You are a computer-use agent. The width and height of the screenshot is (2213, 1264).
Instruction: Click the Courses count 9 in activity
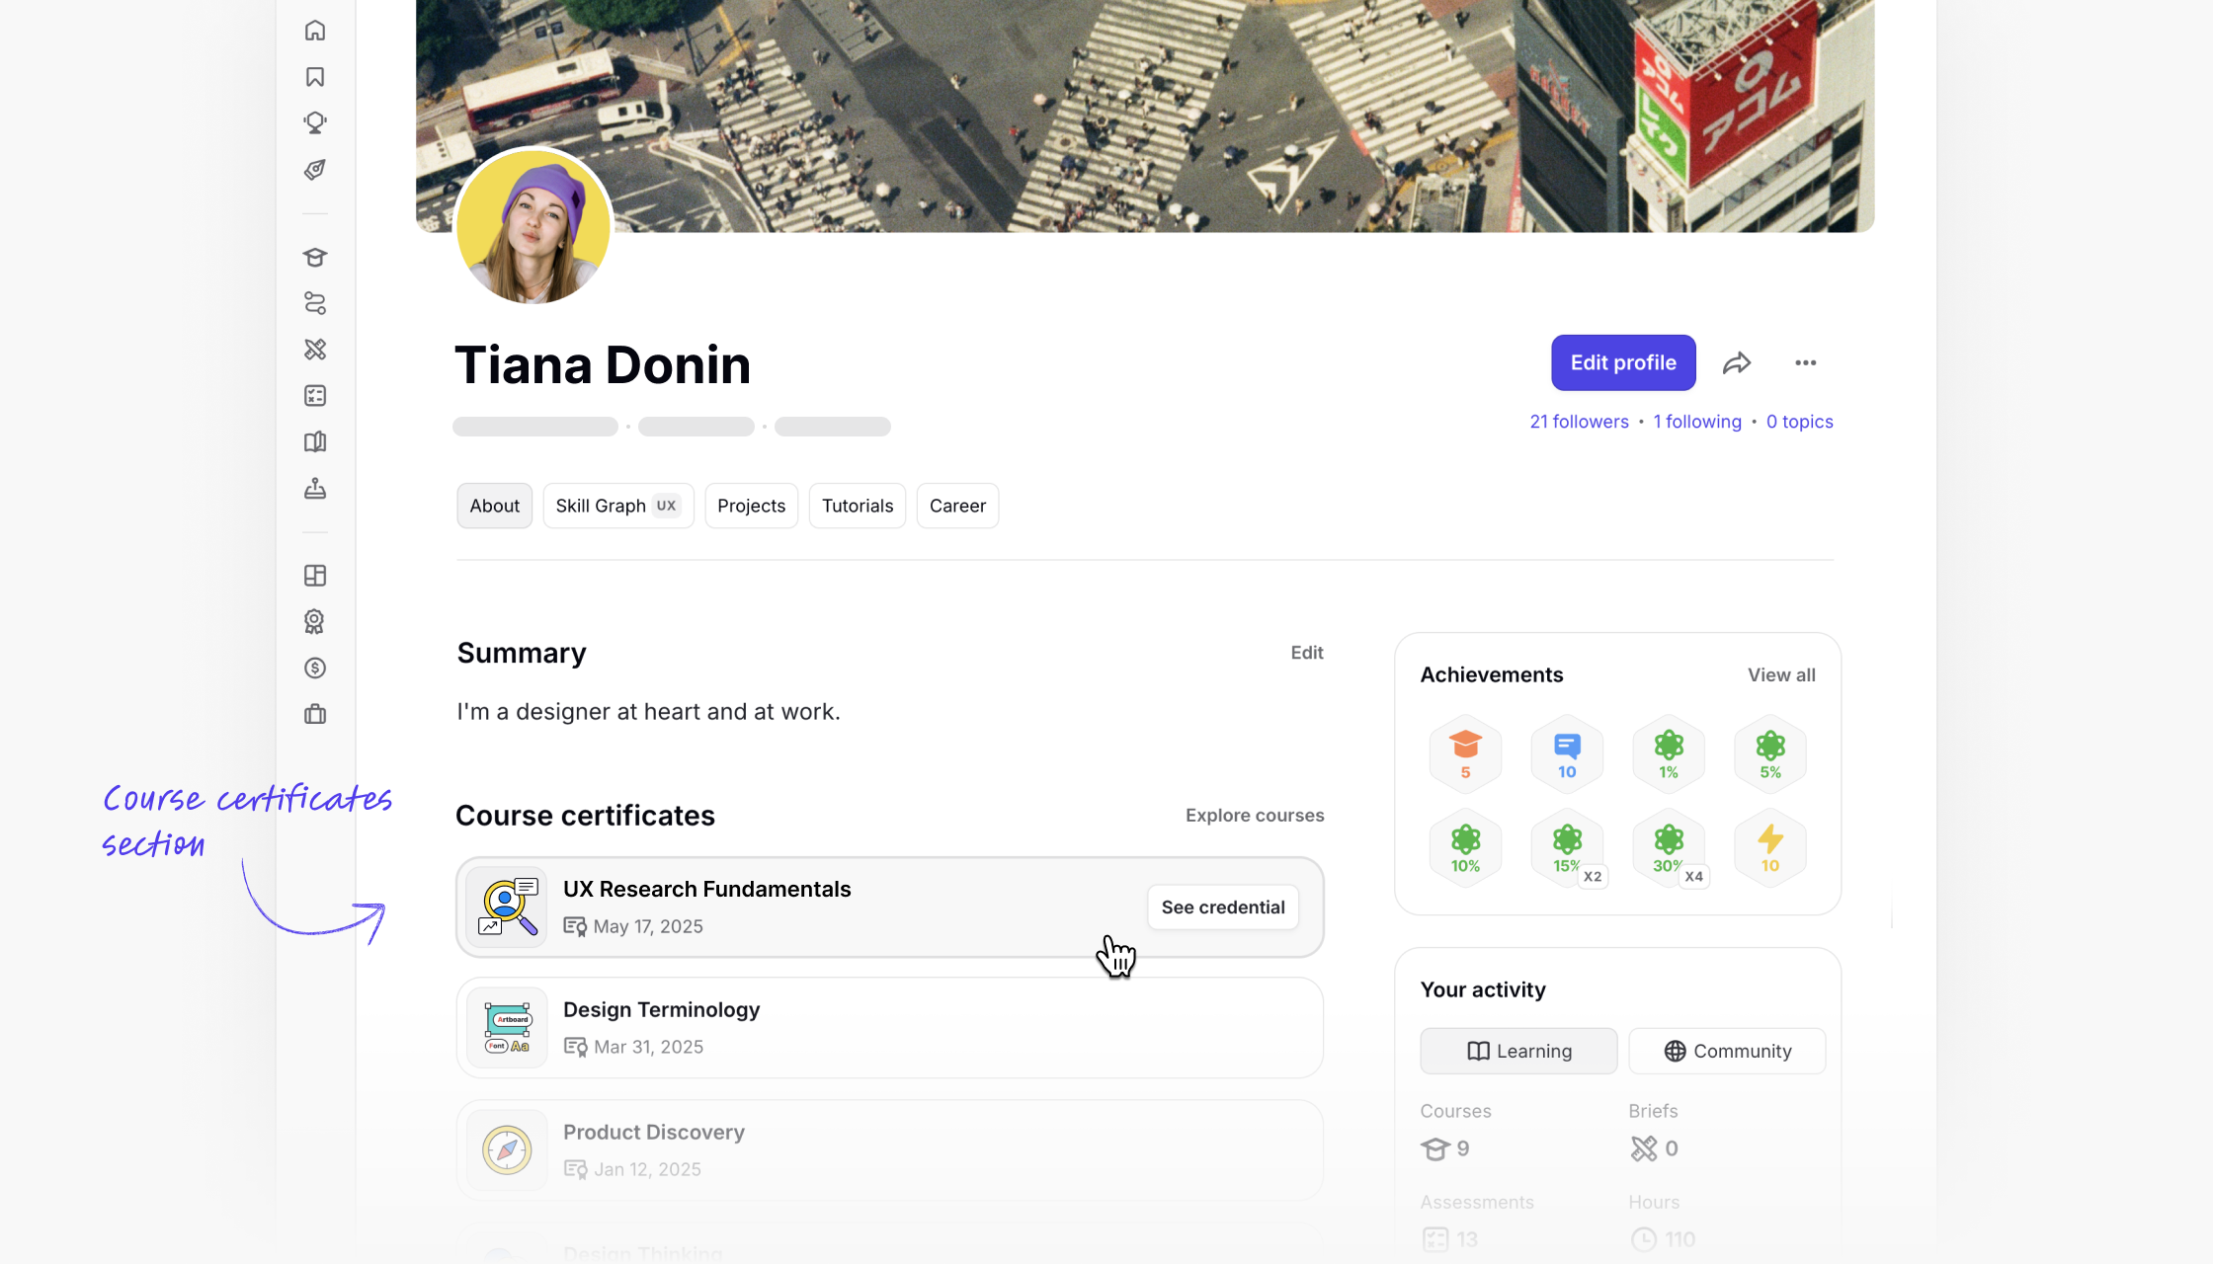pos(1445,1148)
